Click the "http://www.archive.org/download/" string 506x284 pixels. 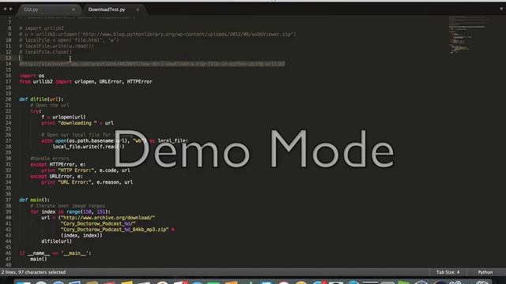(x=108, y=218)
